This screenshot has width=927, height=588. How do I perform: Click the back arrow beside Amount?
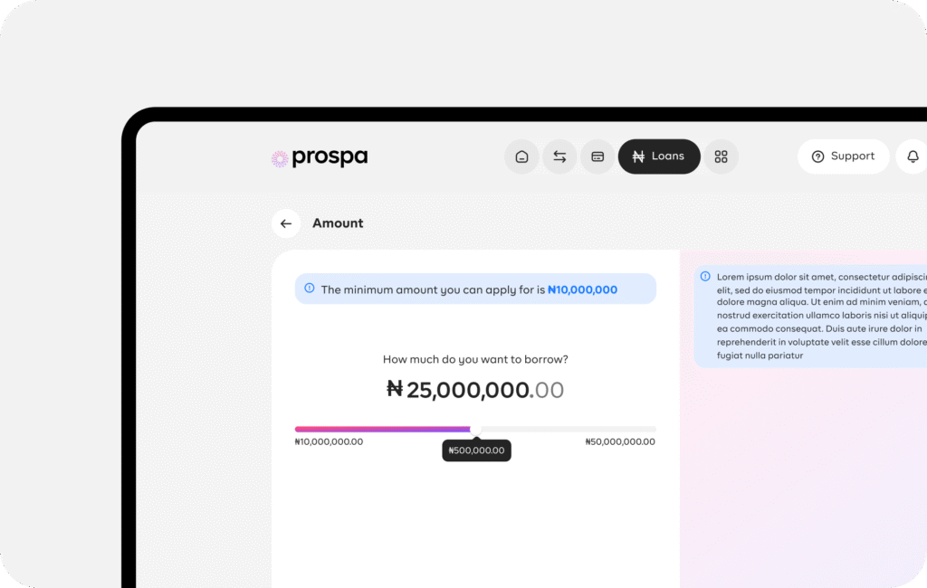click(x=286, y=223)
